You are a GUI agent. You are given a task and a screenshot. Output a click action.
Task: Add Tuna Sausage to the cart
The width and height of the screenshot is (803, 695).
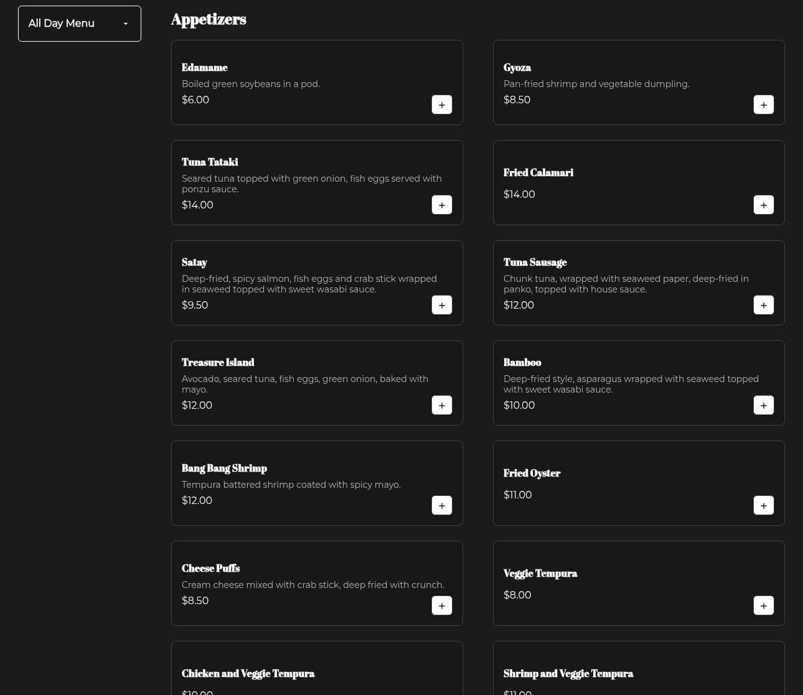click(764, 305)
